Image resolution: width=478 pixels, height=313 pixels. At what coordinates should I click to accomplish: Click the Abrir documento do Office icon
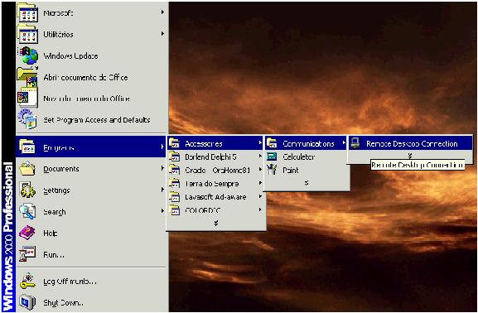coord(27,77)
